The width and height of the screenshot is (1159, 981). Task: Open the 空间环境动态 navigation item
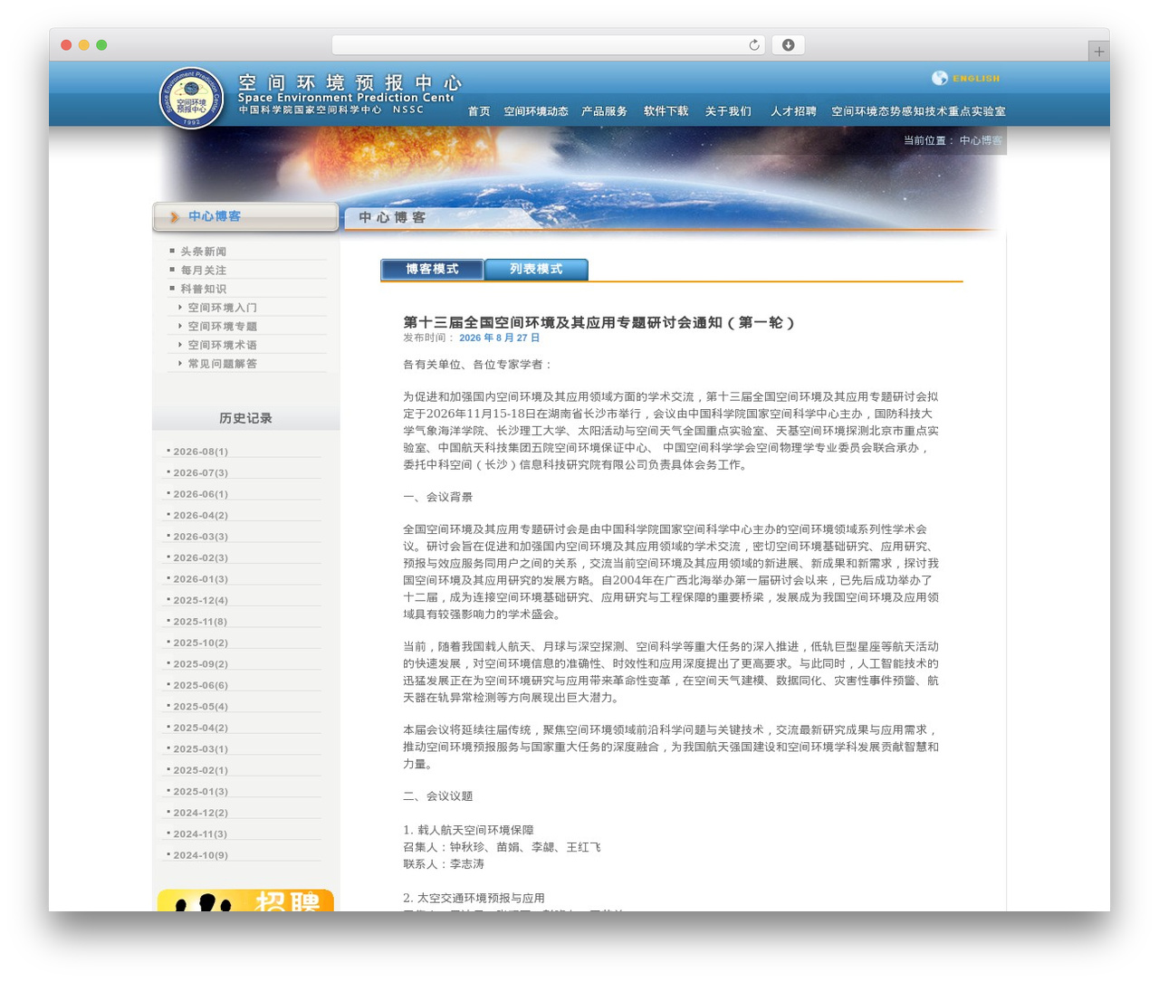click(x=536, y=111)
